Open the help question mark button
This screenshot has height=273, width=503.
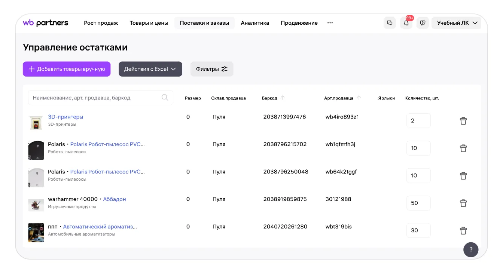pos(471,249)
